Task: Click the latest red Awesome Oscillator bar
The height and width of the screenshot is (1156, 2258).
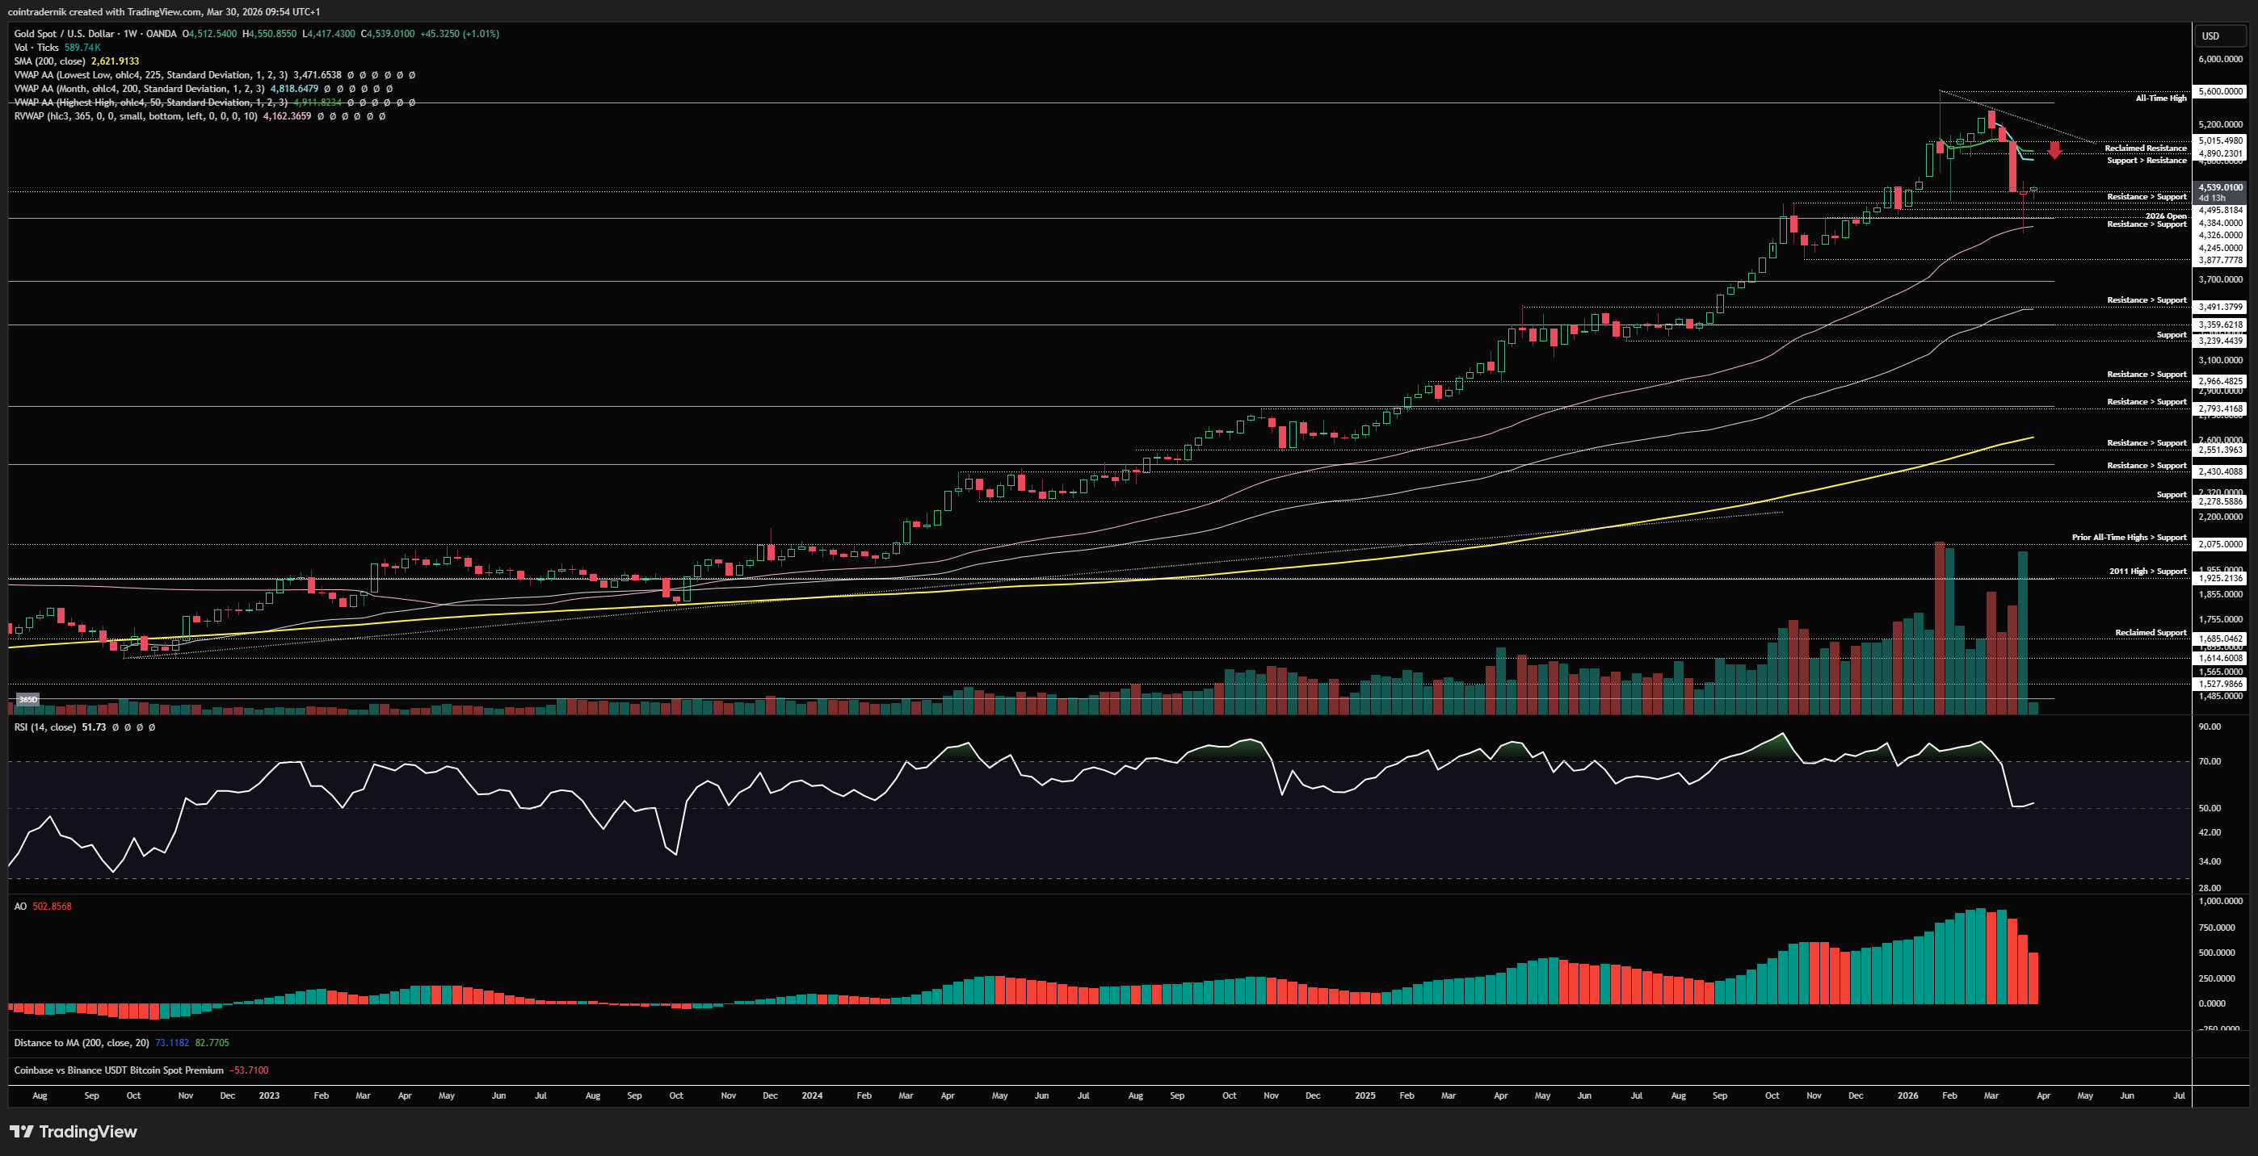Action: [2033, 978]
